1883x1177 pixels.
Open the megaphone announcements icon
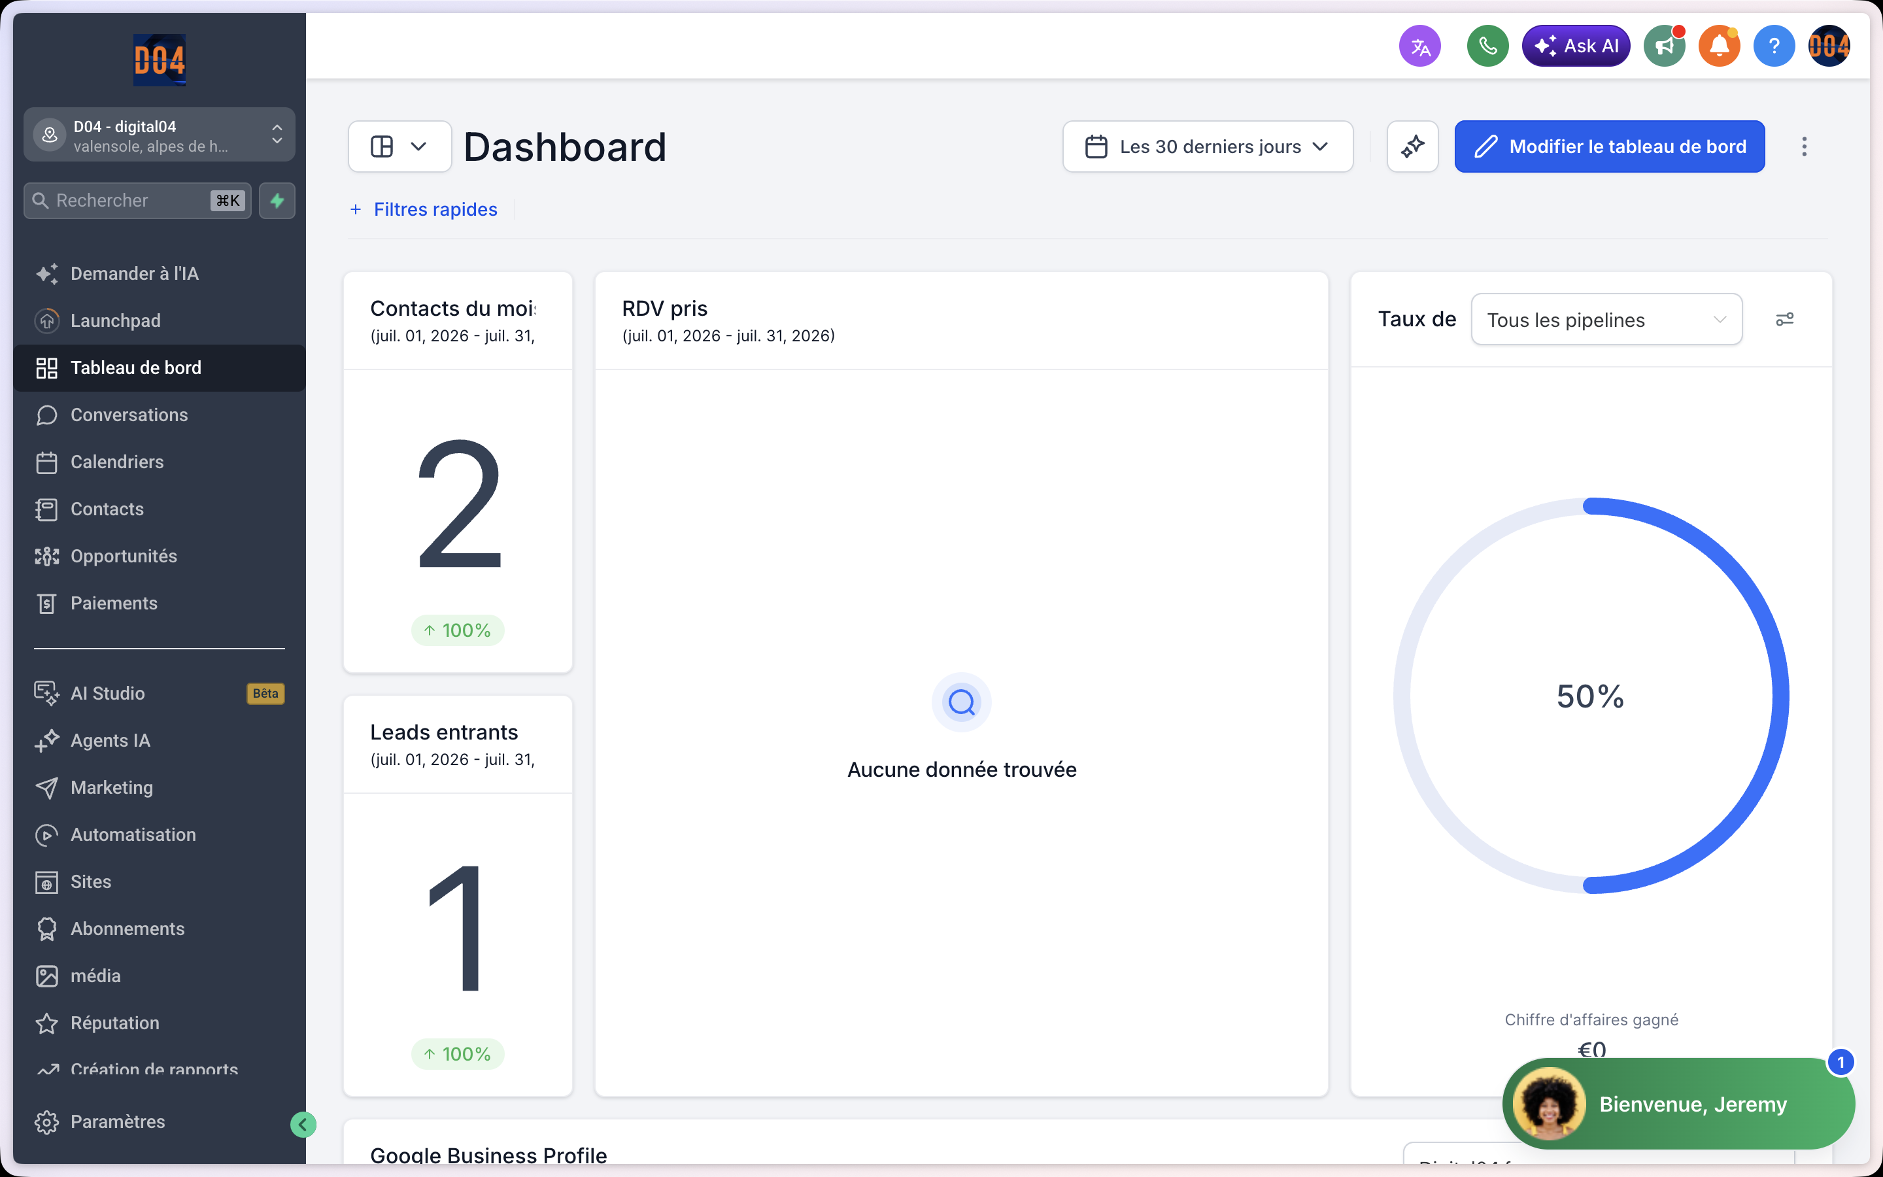point(1665,46)
